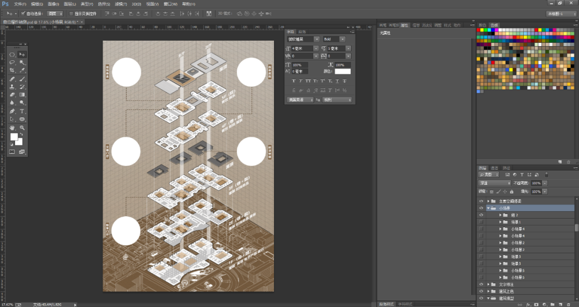The width and height of the screenshot is (579, 307).
Task: Open the 窗口(W) menu
Action: pos(170,4)
